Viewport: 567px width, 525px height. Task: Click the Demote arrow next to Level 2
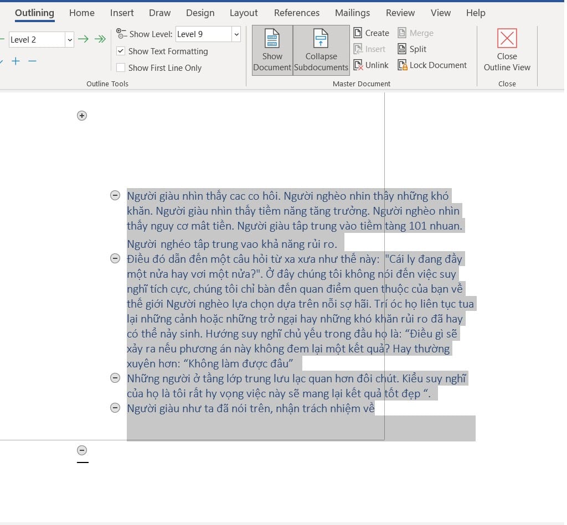pos(83,39)
